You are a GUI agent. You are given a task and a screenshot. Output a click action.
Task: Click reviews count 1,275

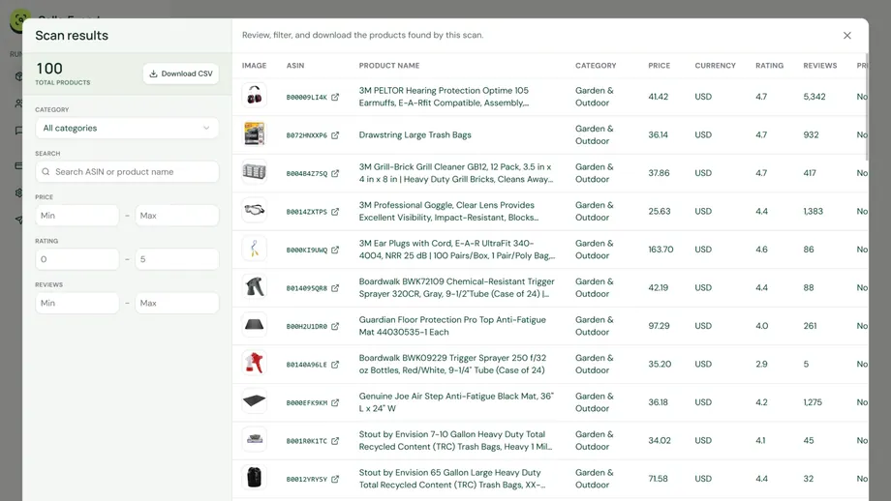tap(813, 402)
